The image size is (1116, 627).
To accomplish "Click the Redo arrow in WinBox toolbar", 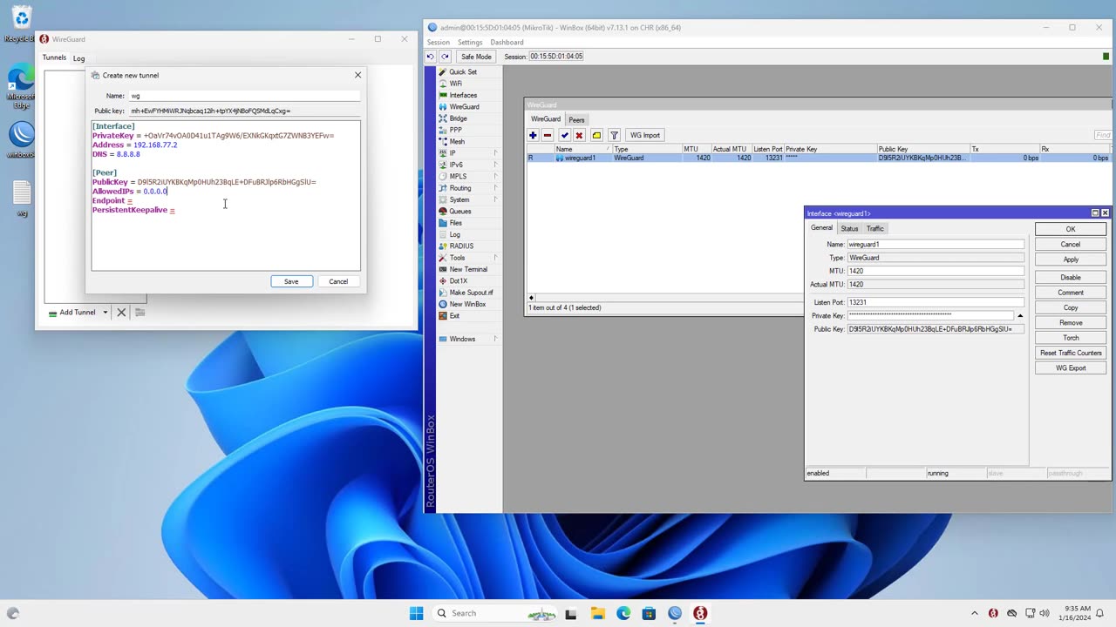I will [445, 57].
